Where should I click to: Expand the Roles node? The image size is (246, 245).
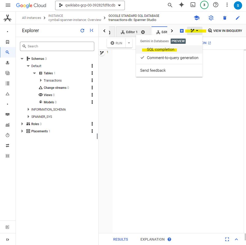tap(22, 124)
